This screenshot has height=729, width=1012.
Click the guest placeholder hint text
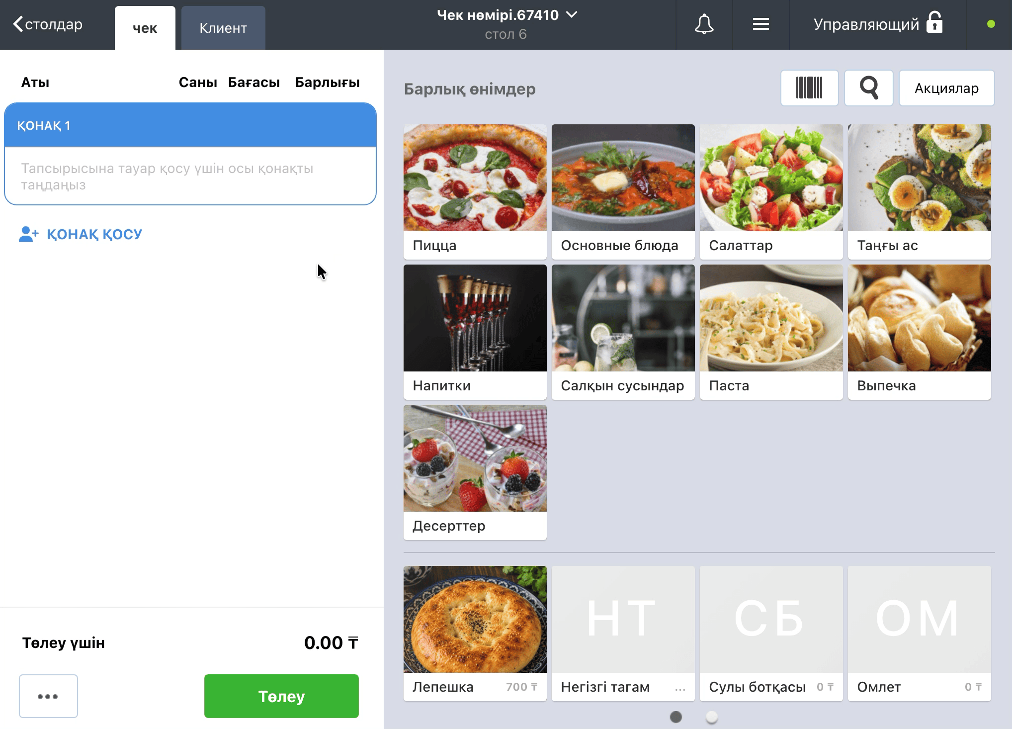point(167,177)
